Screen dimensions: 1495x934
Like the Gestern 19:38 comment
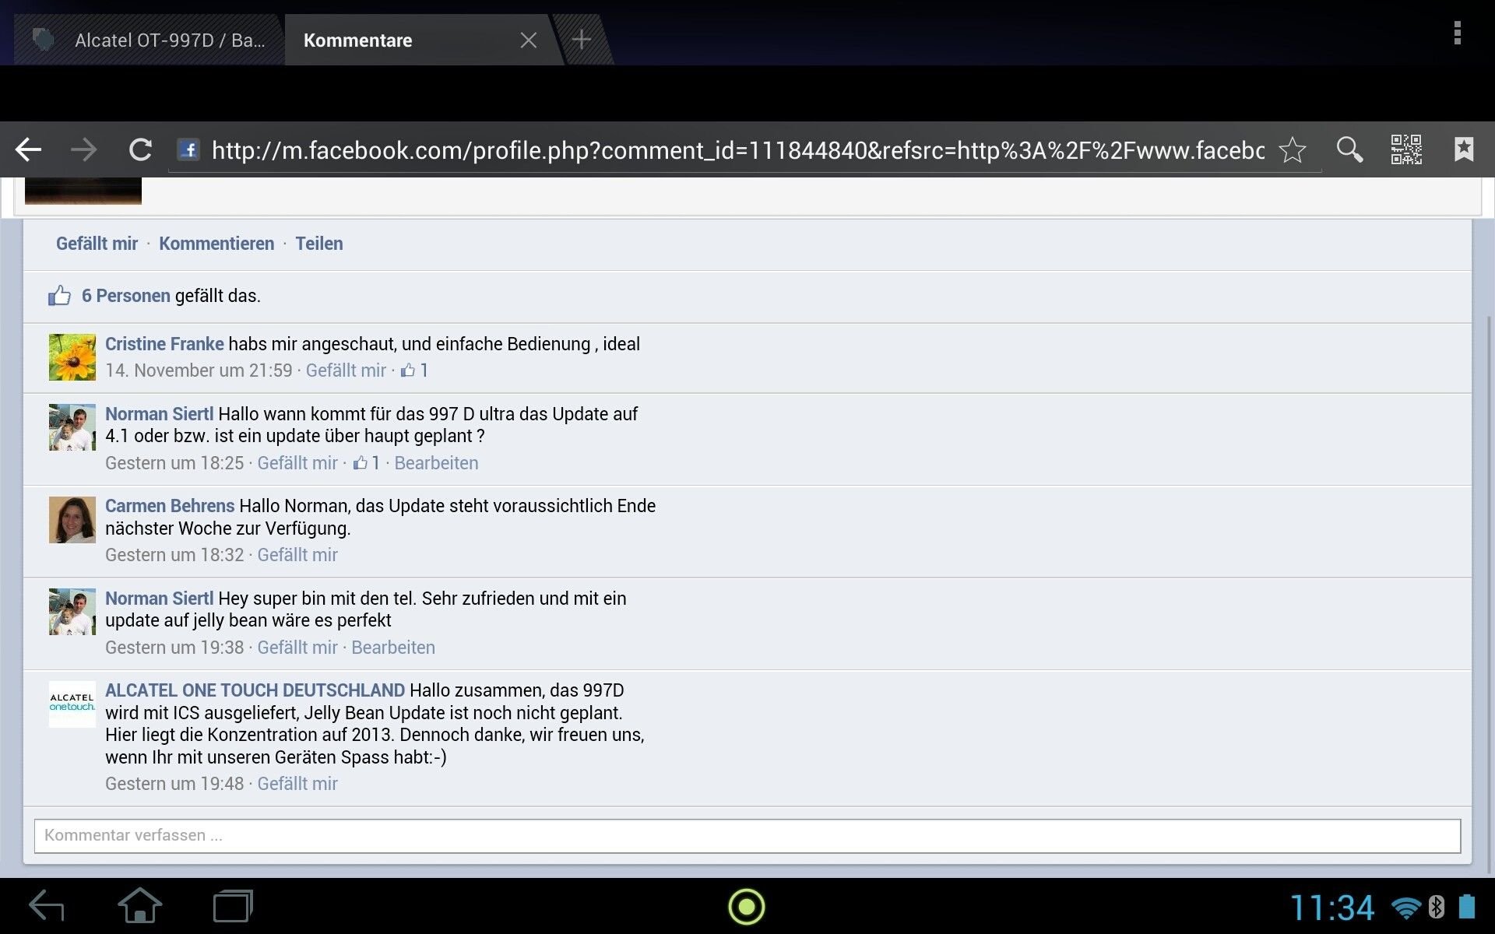pyautogui.click(x=297, y=648)
